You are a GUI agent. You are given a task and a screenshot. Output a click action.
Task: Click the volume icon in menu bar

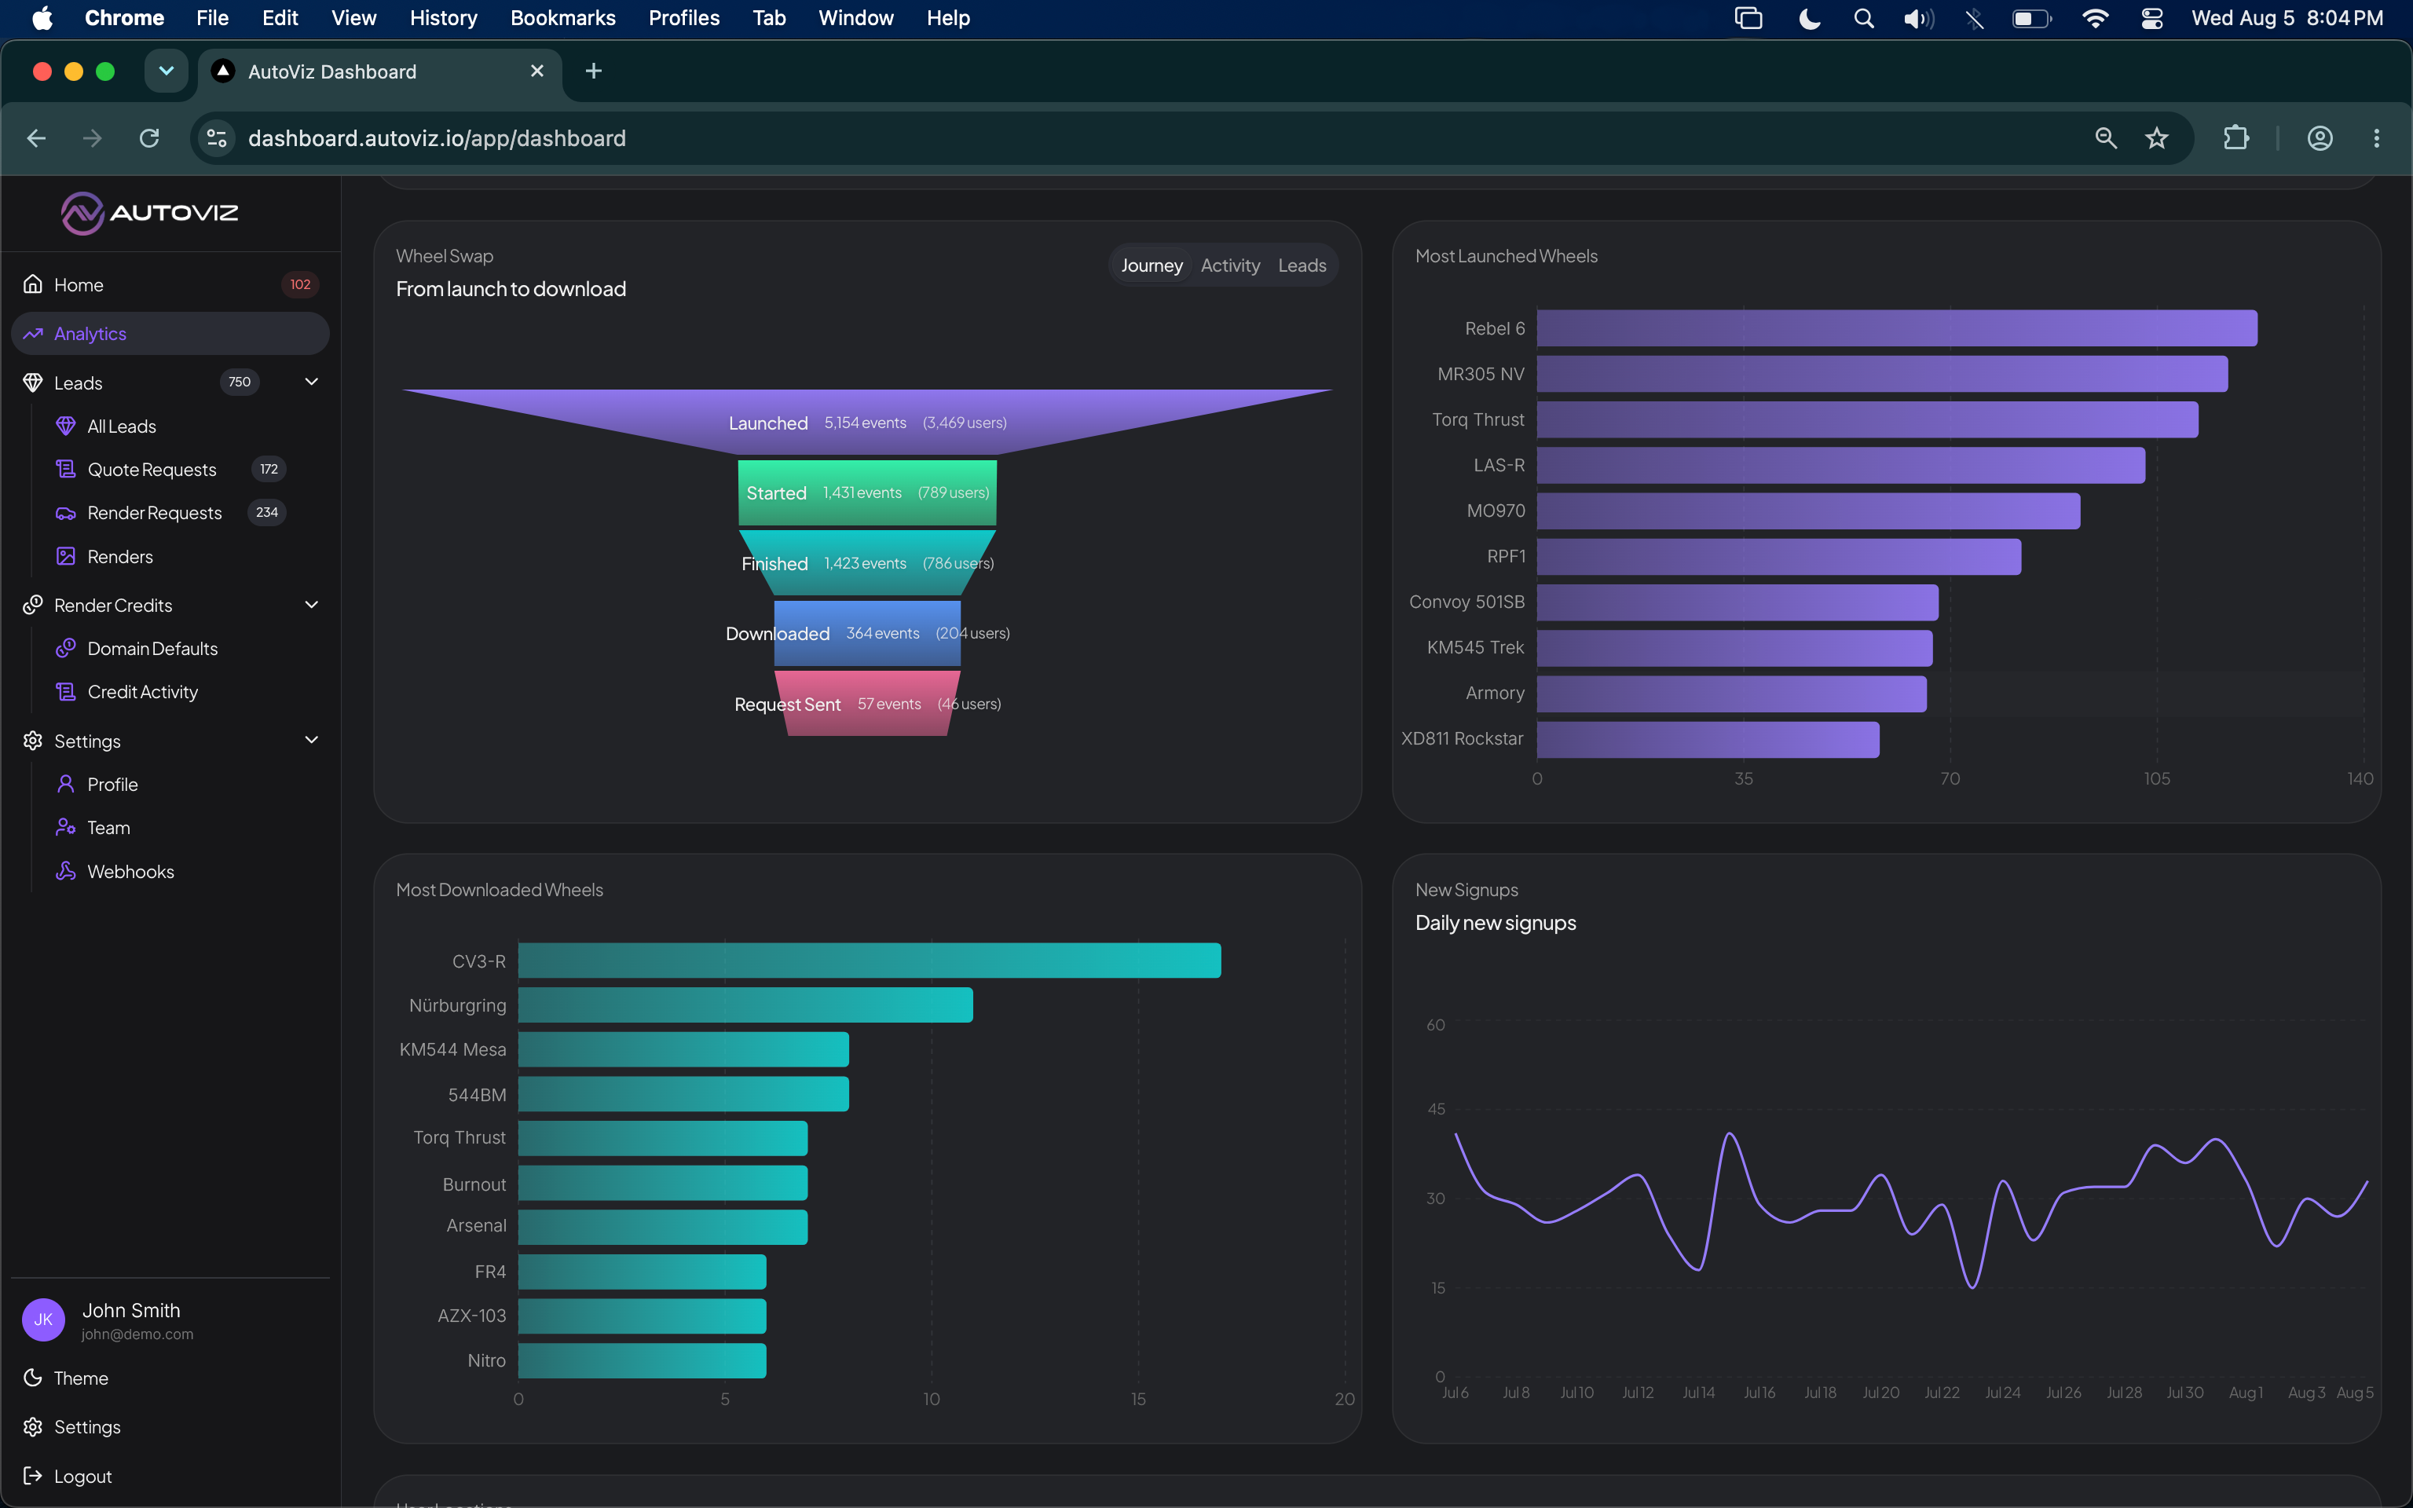(1917, 18)
